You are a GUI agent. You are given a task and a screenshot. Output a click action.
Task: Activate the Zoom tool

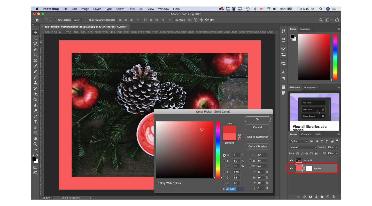[x=35, y=144]
